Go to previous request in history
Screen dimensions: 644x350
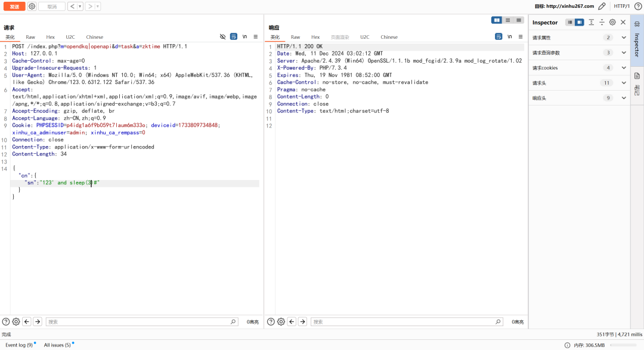pyautogui.click(x=72, y=7)
